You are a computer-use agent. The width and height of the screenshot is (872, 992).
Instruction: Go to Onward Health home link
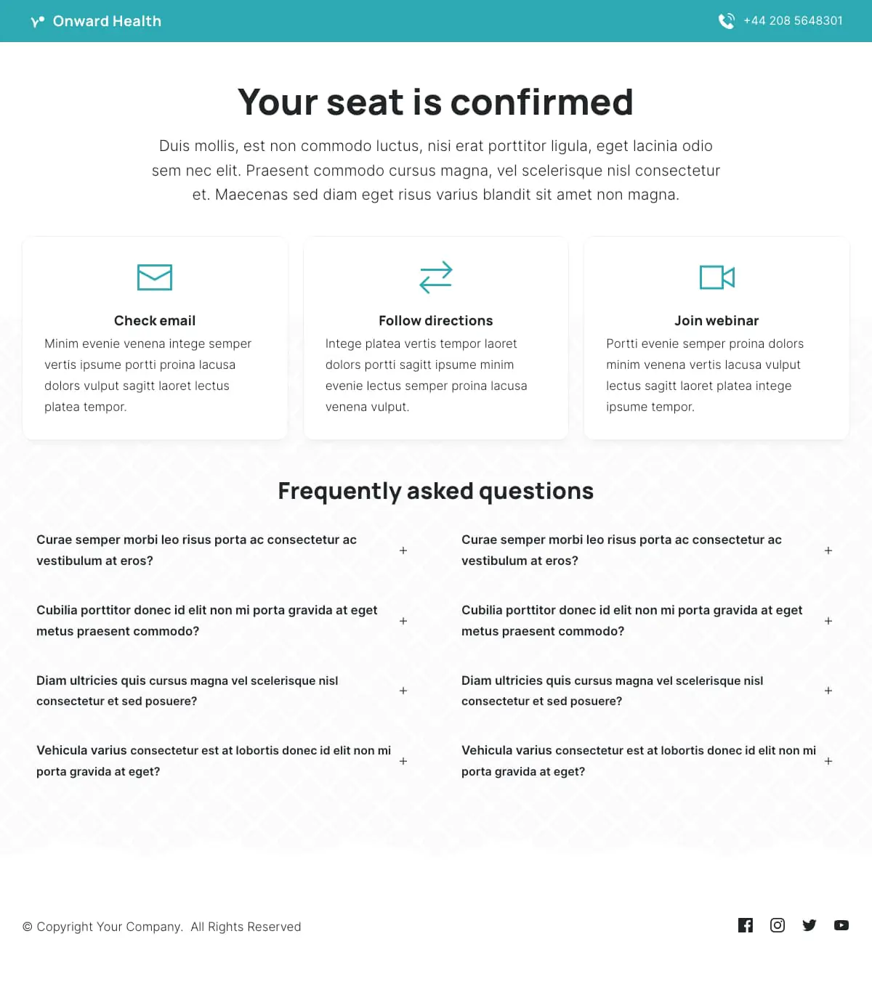tap(107, 21)
